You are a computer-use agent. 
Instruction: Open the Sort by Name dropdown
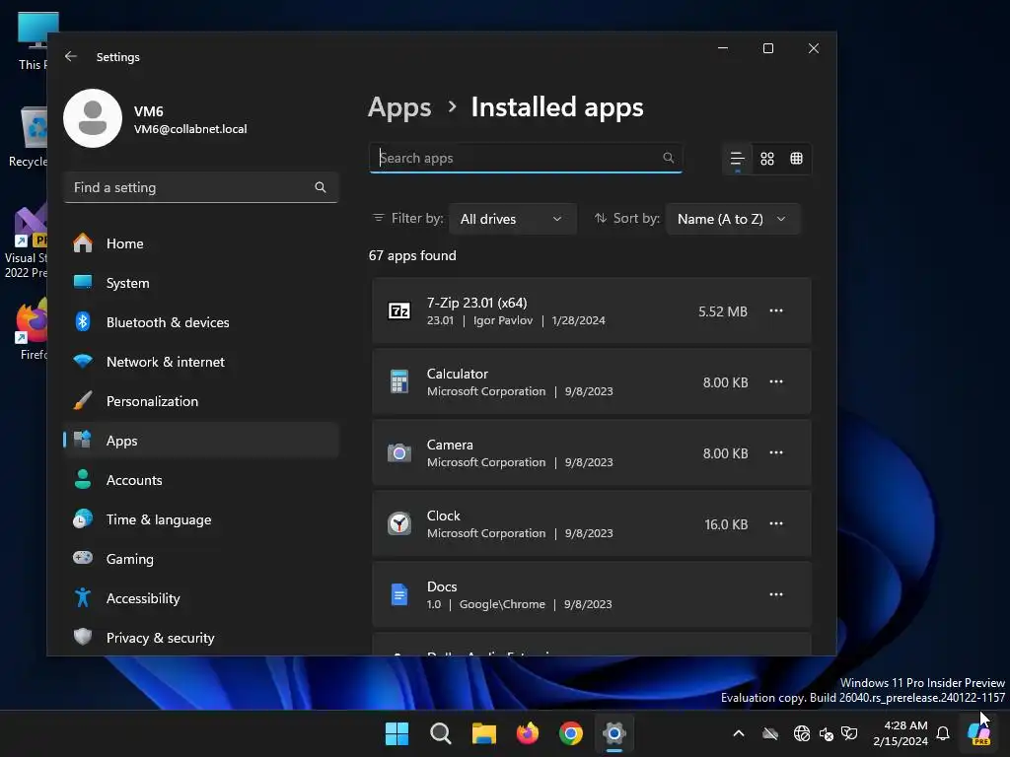(733, 219)
